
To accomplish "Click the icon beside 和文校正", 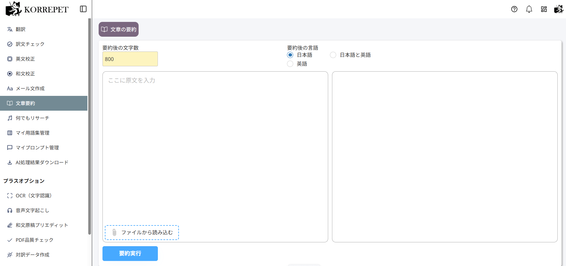I will click(x=10, y=74).
